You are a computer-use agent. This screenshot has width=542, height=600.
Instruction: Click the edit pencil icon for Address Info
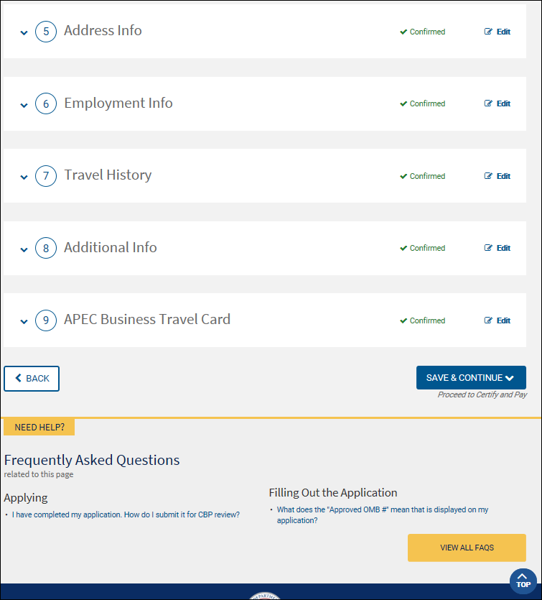tap(489, 32)
